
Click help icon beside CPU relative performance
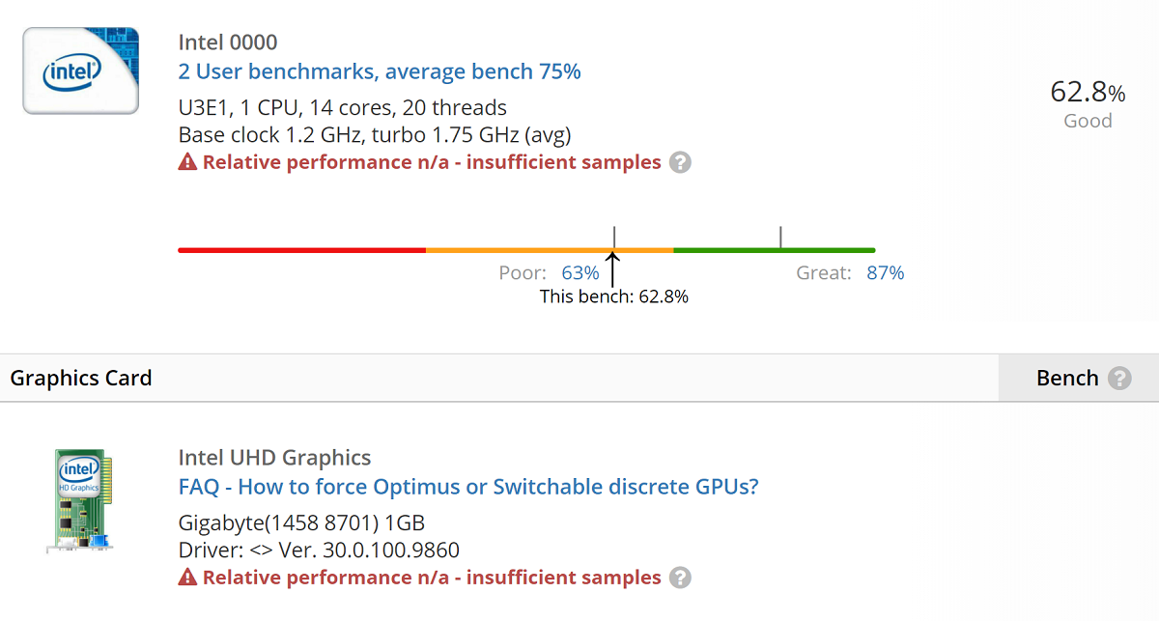coord(680,162)
